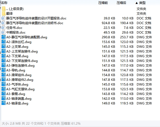This screenshot has height=127, width=160.
Task: Click the 翻译 folder icon
Action: 4,13
